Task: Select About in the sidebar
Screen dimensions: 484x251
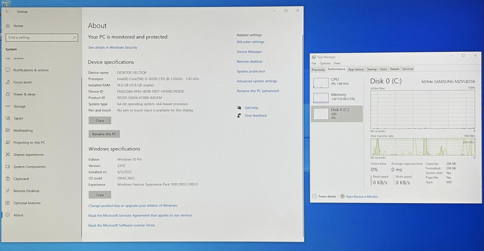Action: pyautogui.click(x=18, y=215)
